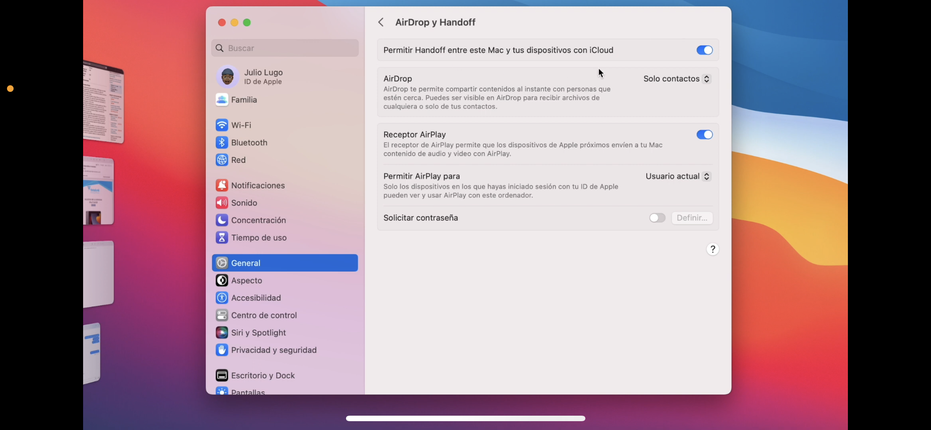
Task: Click the help question mark button
Action: click(x=712, y=250)
